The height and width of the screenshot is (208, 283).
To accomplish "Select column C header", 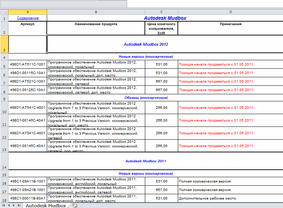I will click(162, 12).
